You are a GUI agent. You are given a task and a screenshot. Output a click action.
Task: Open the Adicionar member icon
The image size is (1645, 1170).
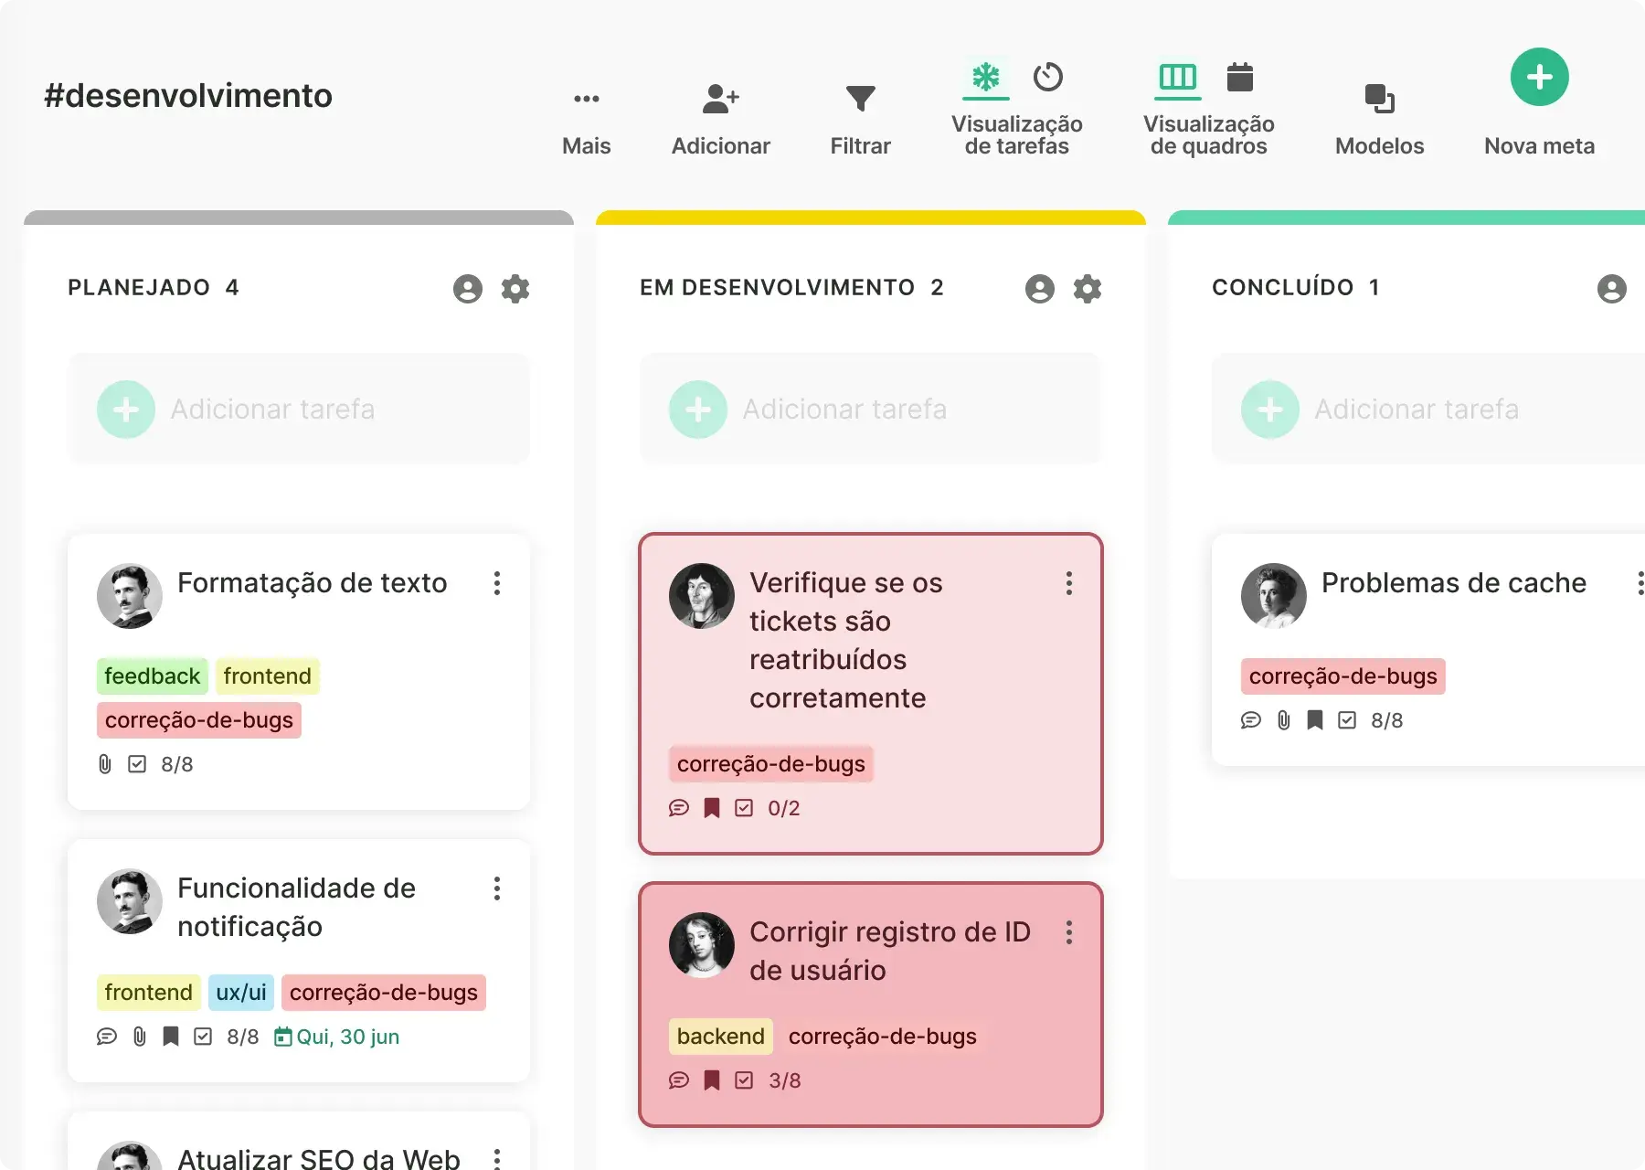(720, 98)
